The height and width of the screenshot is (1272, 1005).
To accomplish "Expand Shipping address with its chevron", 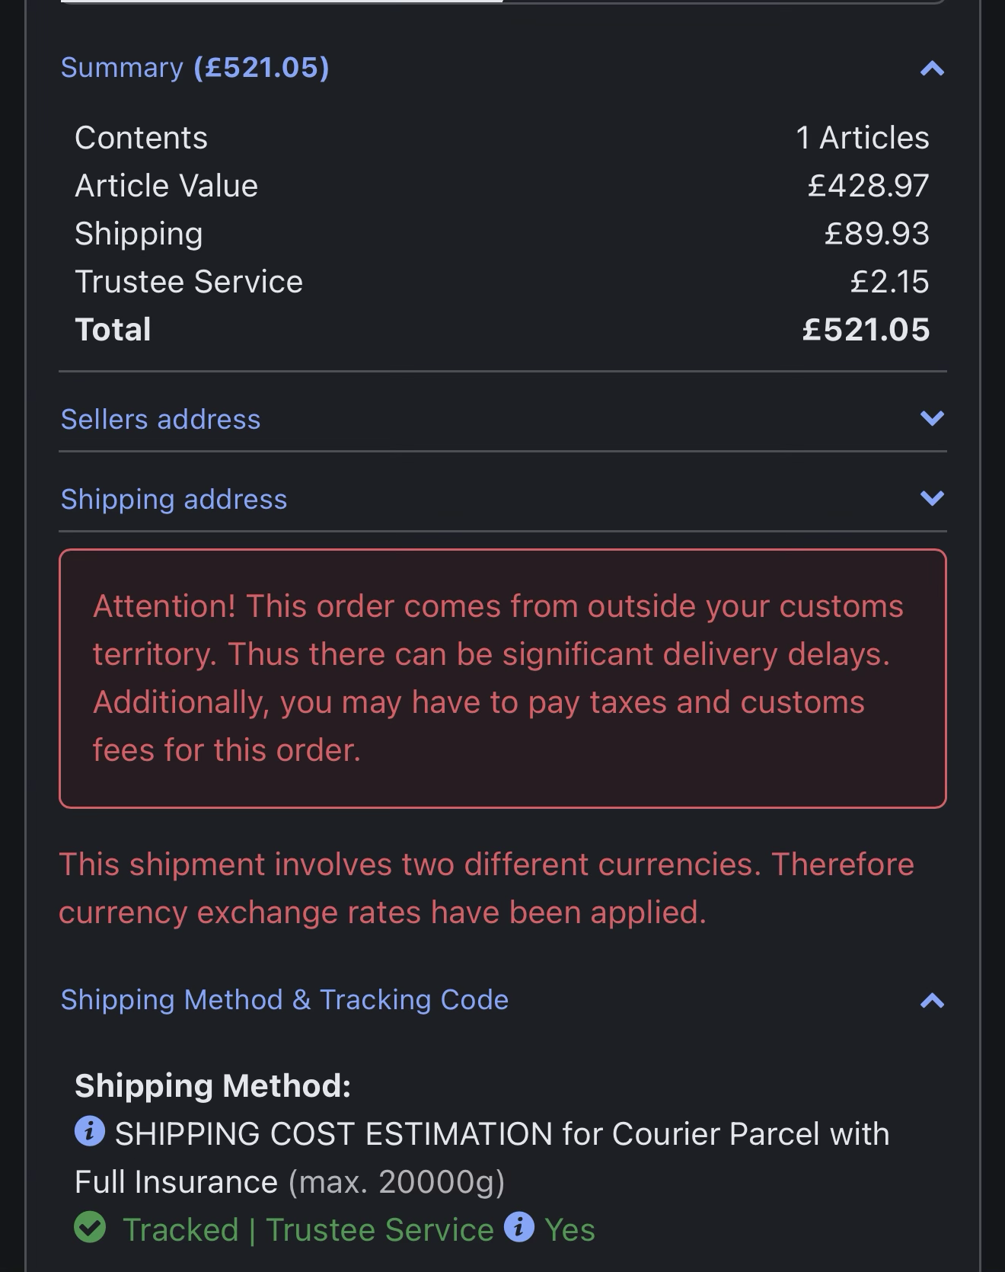I will coord(932,498).
